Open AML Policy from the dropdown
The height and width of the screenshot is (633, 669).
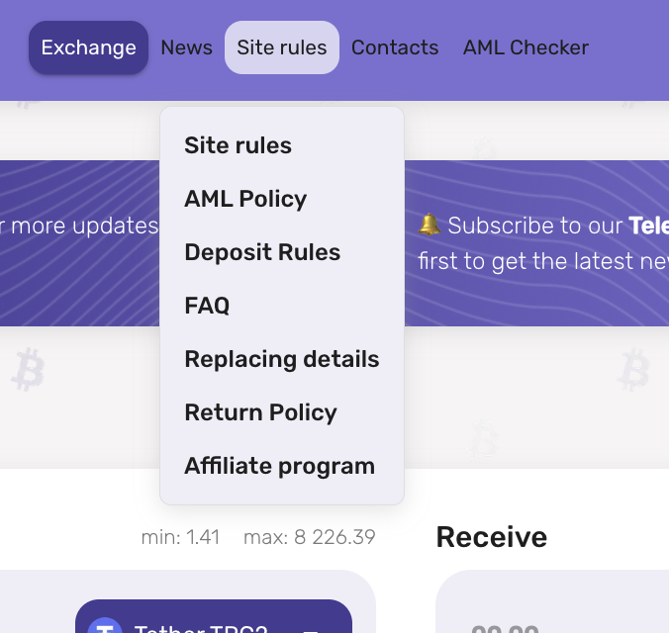(x=245, y=199)
